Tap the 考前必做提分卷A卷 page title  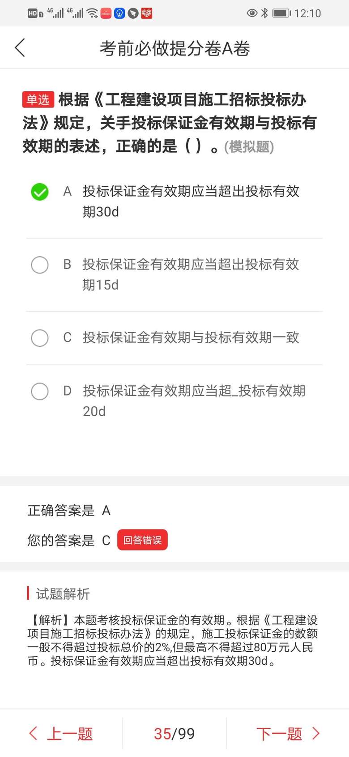click(174, 48)
